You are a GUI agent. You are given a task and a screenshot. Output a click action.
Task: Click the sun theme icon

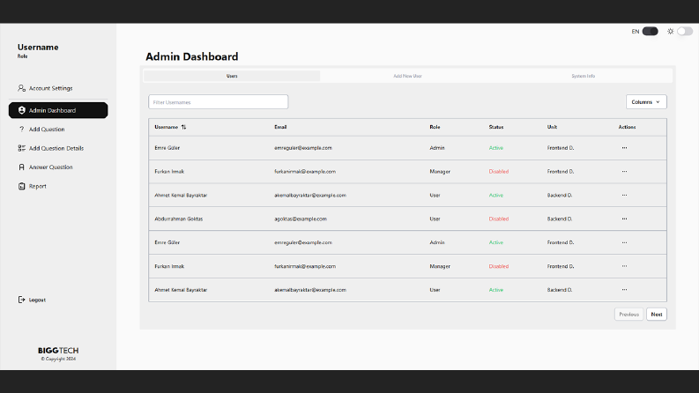click(x=670, y=31)
